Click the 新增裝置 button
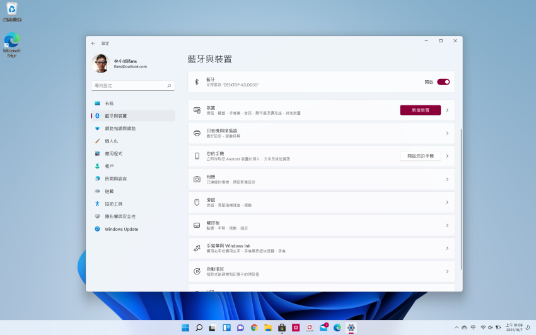This screenshot has height=335, width=536. [x=421, y=110]
